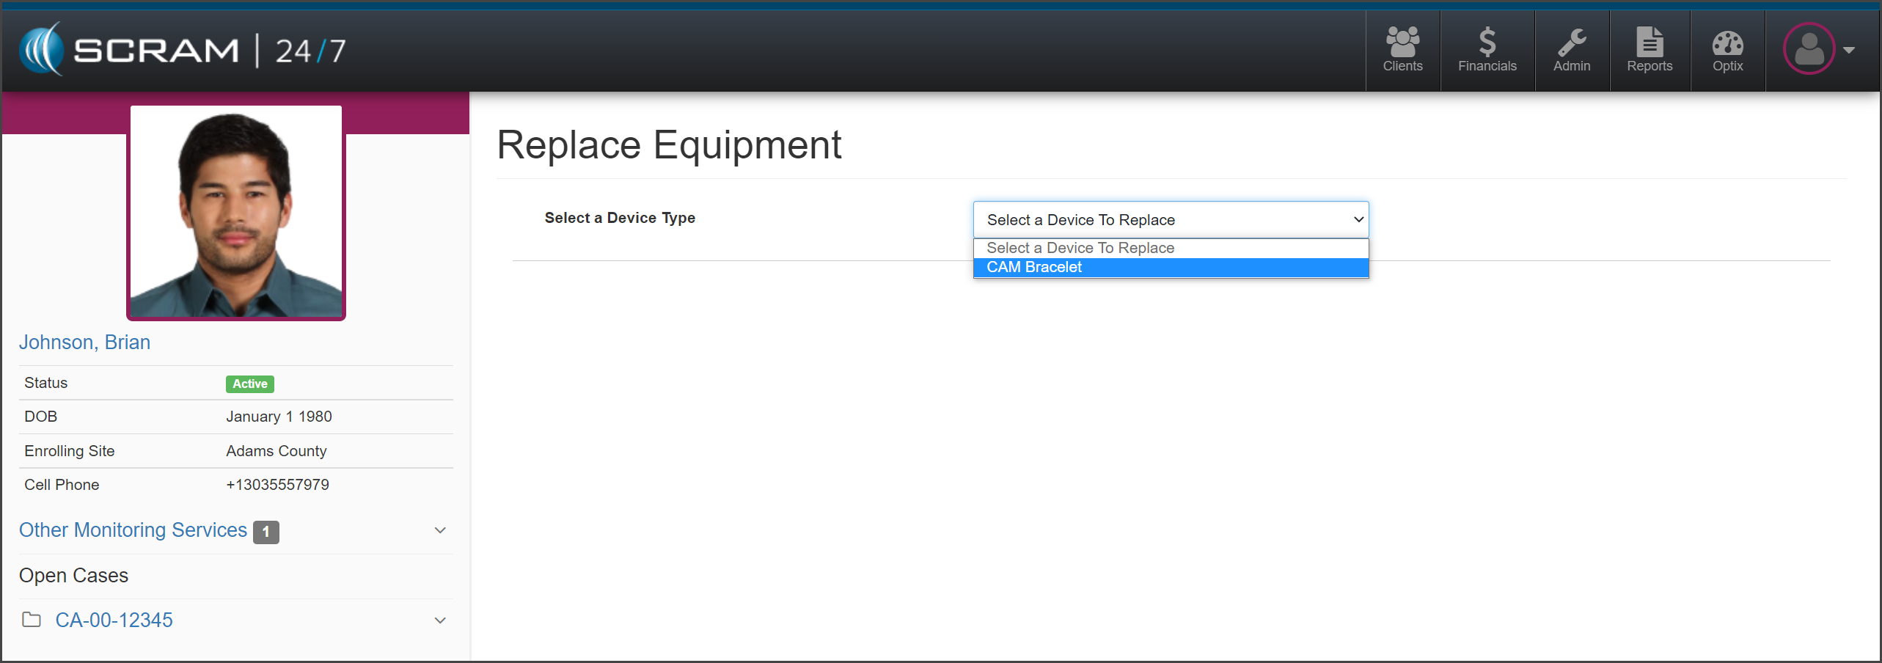Open the Johnson, Brian client link
The height and width of the screenshot is (663, 1882).
84,343
